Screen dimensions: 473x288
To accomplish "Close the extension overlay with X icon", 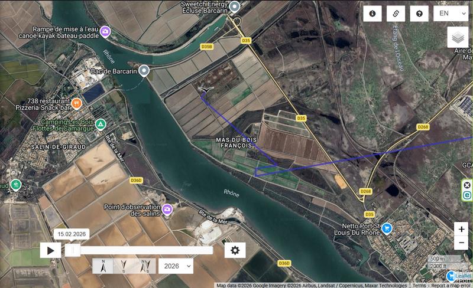I will [x=467, y=185].
